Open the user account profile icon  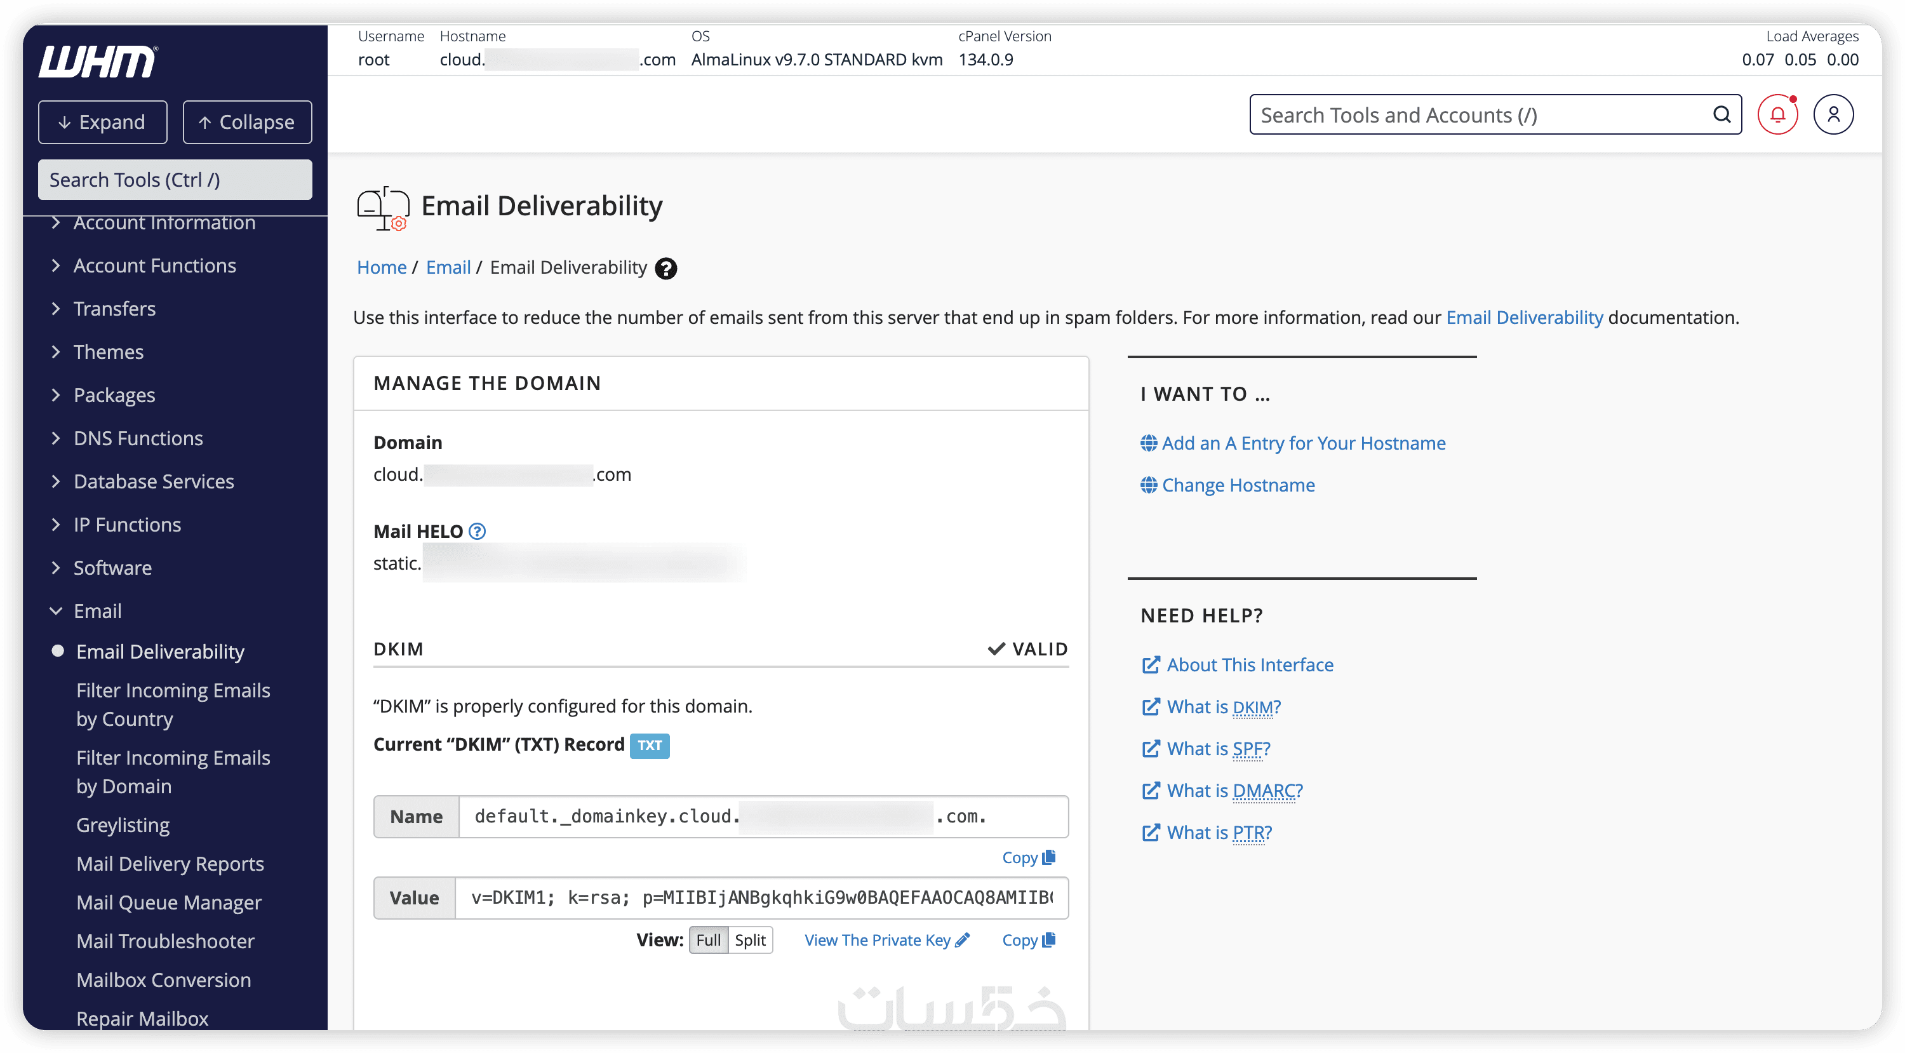[x=1833, y=114]
